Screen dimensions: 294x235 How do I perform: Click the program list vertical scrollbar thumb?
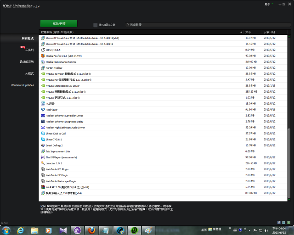pyautogui.click(x=289, y=163)
